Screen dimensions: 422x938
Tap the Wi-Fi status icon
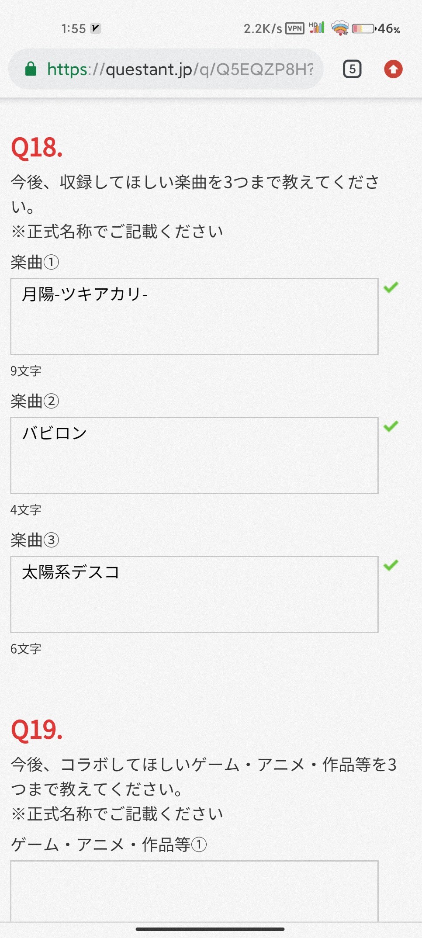[340, 28]
